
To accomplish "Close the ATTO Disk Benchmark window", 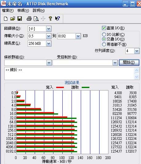I will click(x=139, y=4).
